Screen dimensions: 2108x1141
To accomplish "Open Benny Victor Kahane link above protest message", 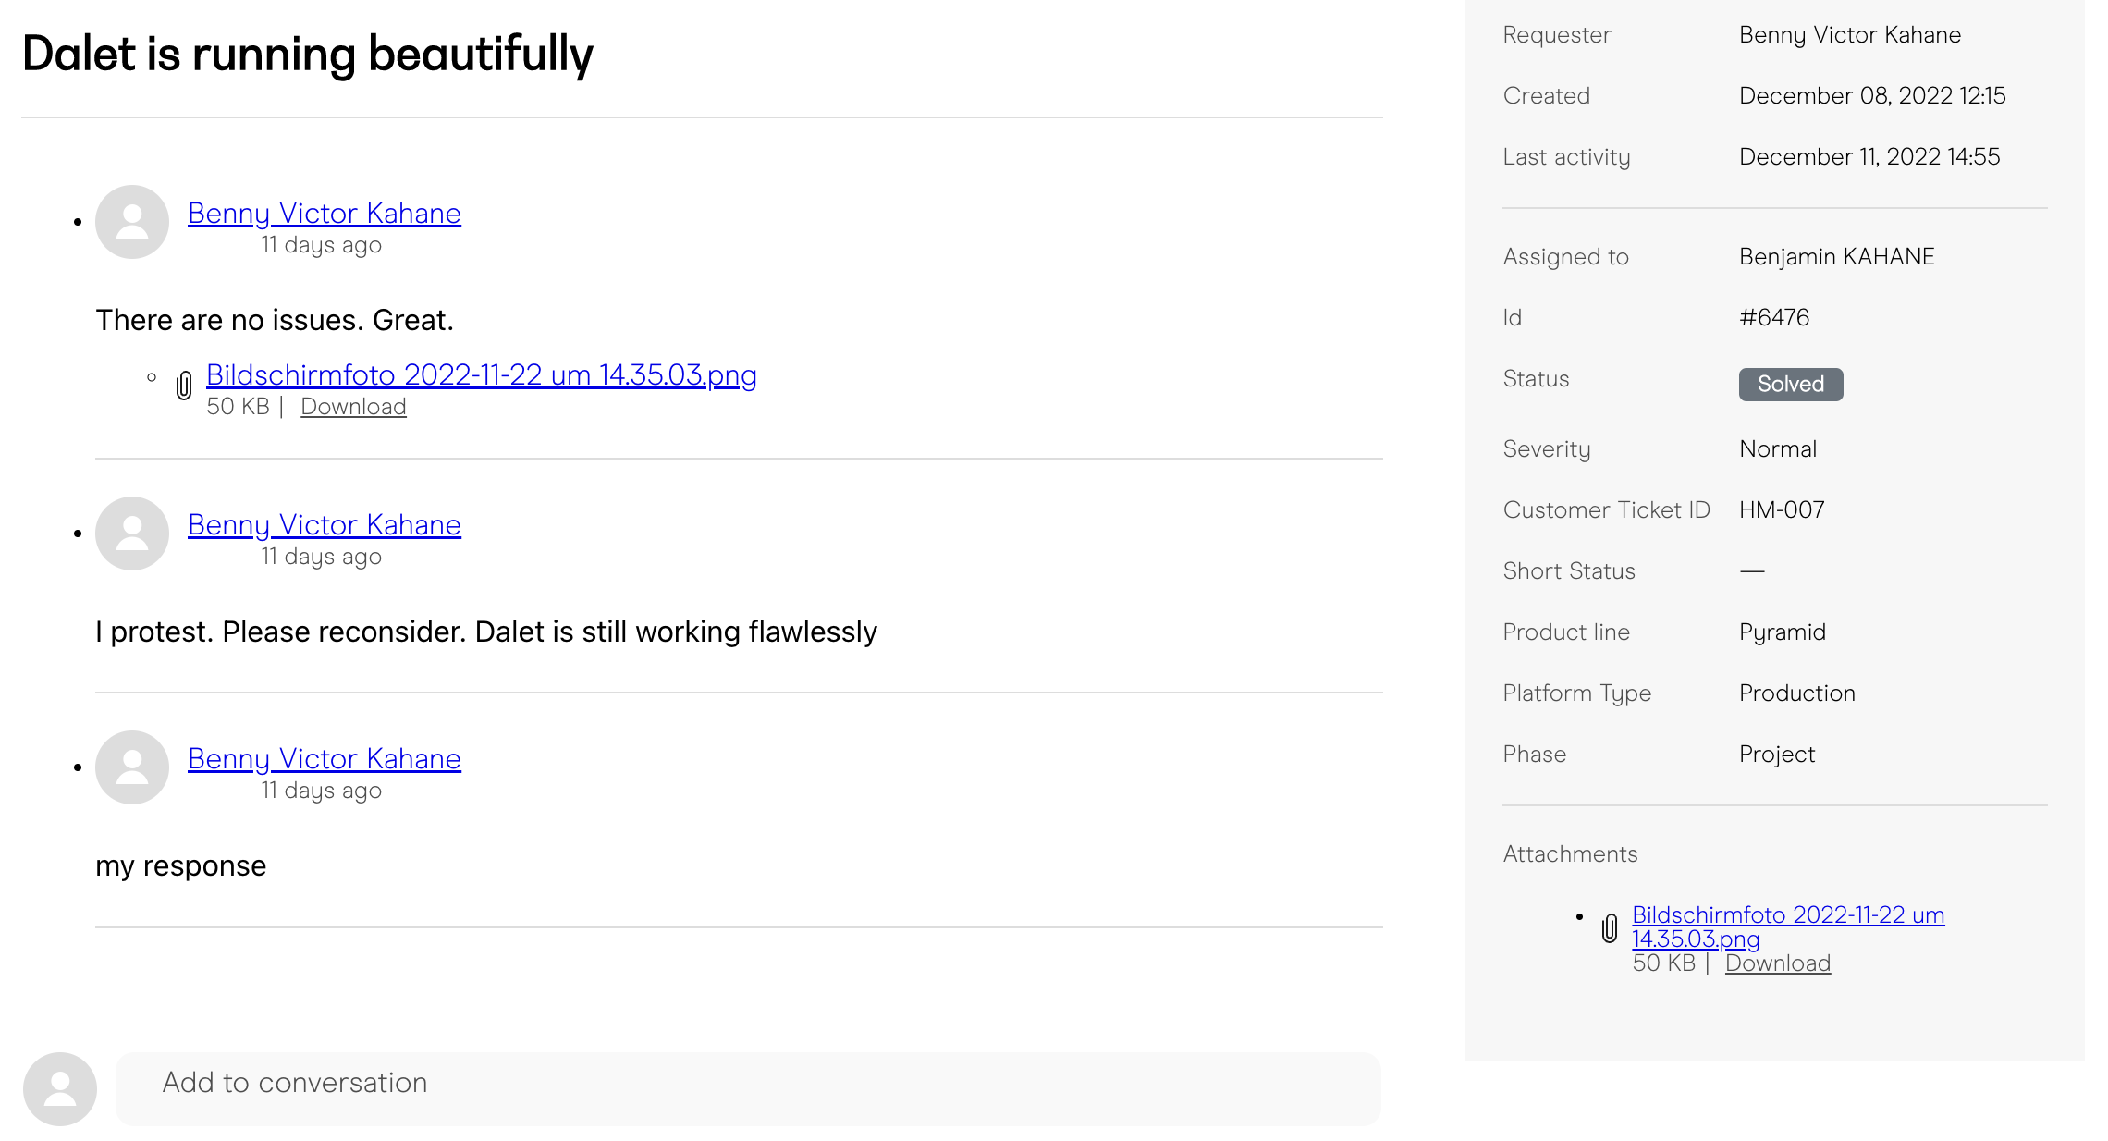I will point(325,525).
